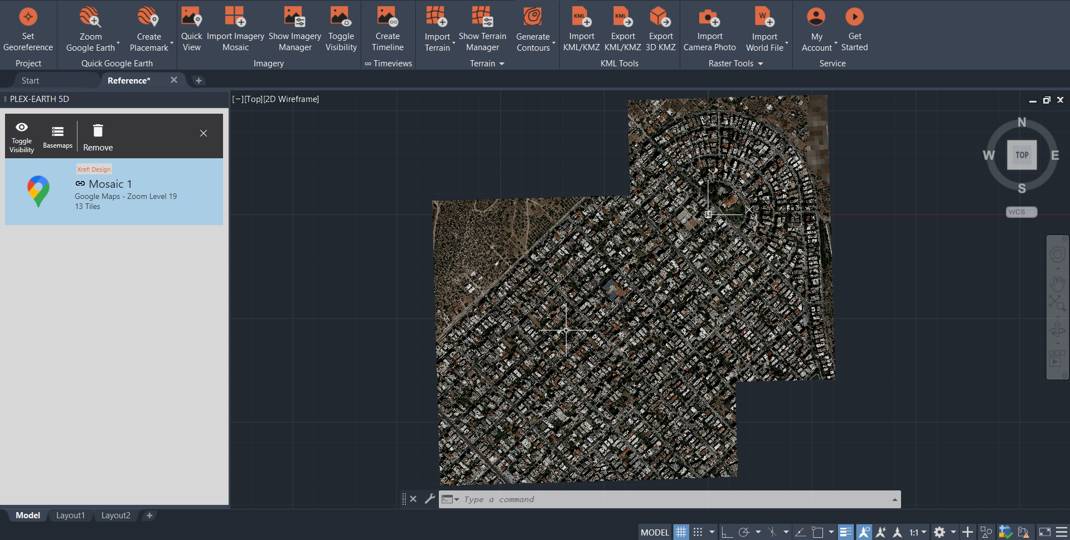This screenshot has height=540, width=1070.
Task: Toggle drawing grid display in status bar
Action: click(x=681, y=532)
